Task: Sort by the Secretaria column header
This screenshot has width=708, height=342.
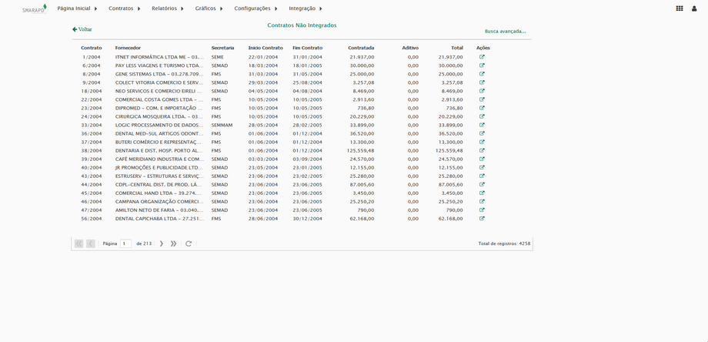Action: coord(222,48)
